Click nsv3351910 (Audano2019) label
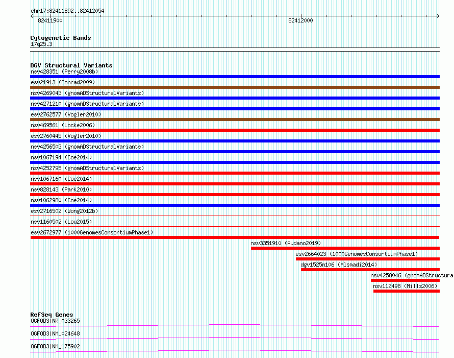 pos(286,243)
